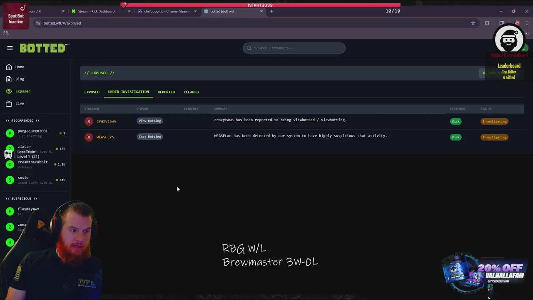
Task: Click the Z avatar for zona in Suspicious
Action: (x=10, y=227)
